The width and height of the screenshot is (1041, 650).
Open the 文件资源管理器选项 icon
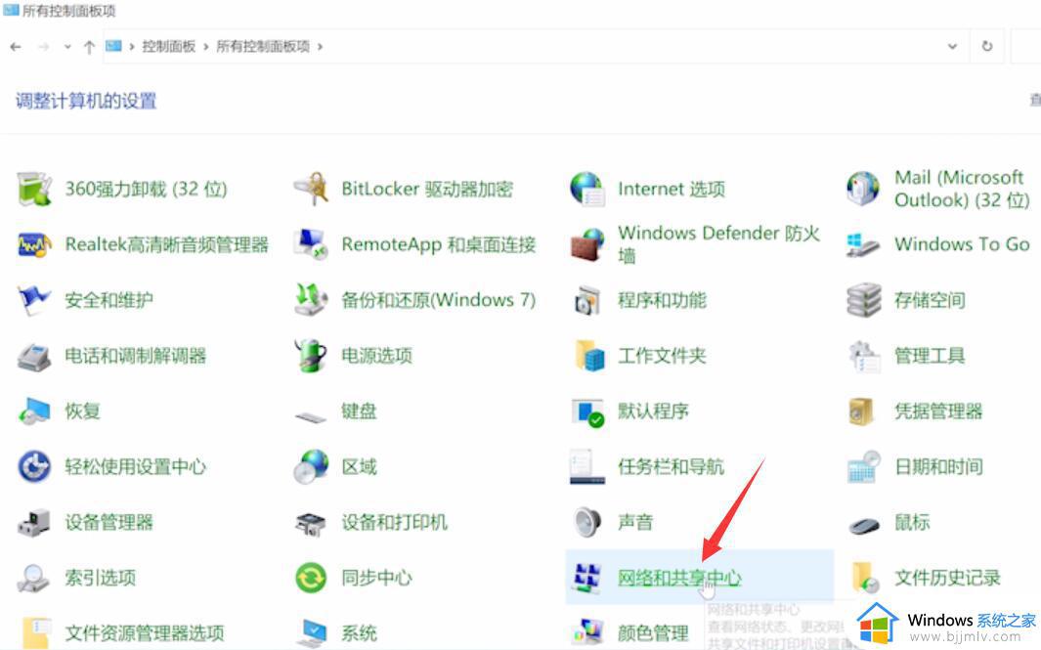coord(35,633)
